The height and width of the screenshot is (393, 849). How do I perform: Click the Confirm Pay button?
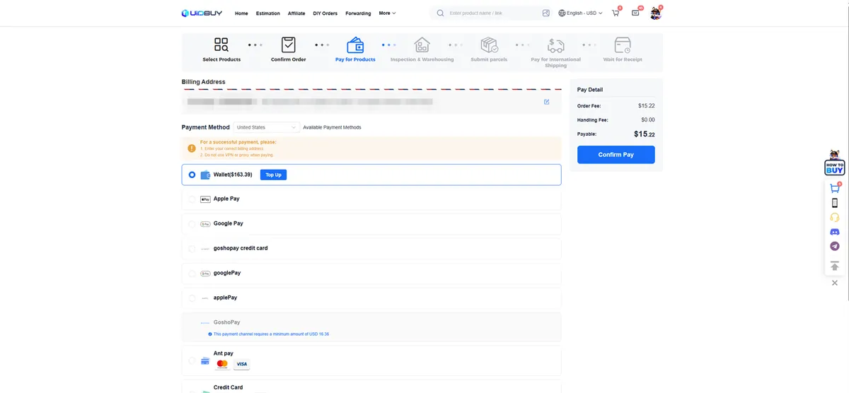pos(616,155)
